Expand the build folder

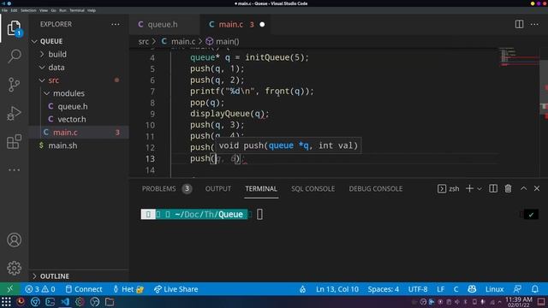pos(79,54)
